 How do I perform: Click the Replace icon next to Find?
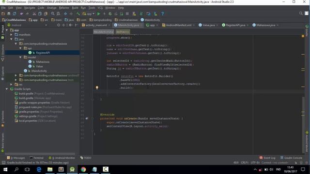pos(58,14)
